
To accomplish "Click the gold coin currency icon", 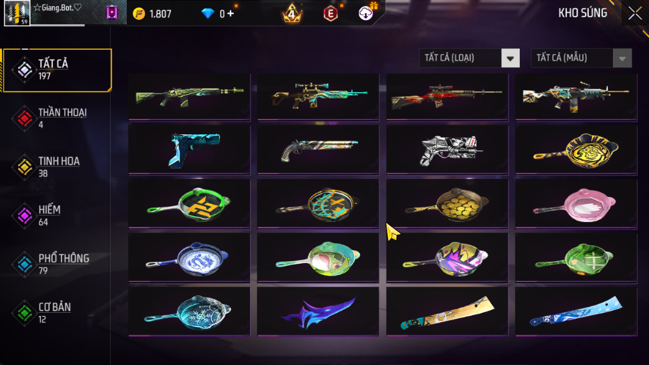I will pyautogui.click(x=139, y=14).
